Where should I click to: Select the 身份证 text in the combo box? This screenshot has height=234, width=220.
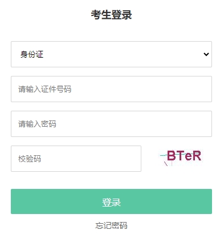point(32,54)
